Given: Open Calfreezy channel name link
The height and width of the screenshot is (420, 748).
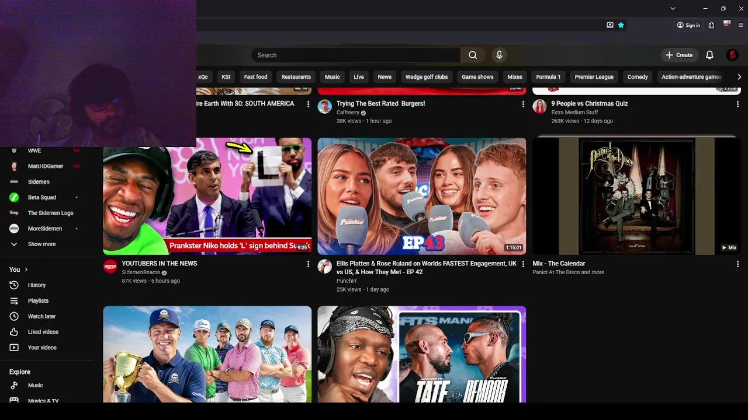Looking at the screenshot, I should tap(348, 113).
